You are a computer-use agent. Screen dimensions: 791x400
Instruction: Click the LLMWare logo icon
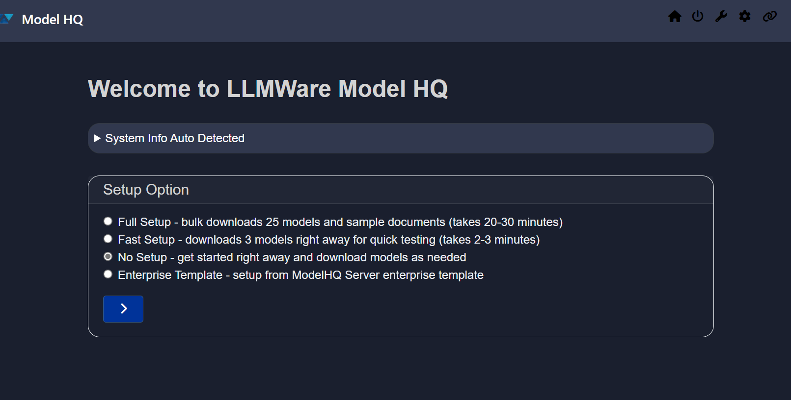point(7,19)
